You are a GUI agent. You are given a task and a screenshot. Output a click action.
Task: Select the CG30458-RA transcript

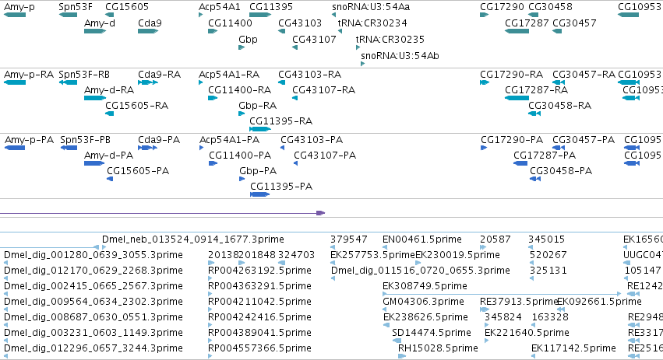click(534, 114)
